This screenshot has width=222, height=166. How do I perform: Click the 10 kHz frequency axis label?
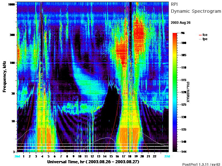13,121
